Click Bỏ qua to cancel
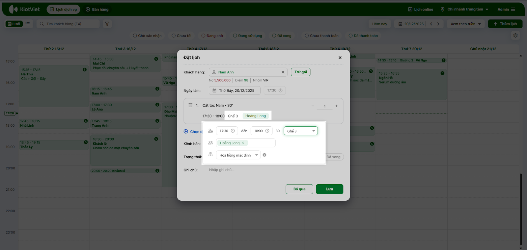The image size is (527, 250). point(299,189)
